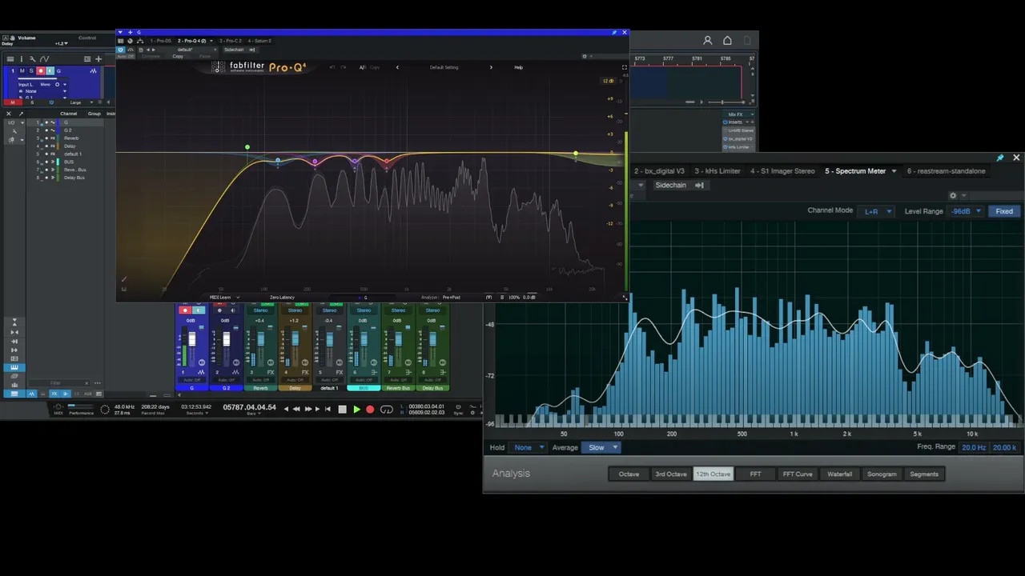Adjust the Reverb channel volume fader
The width and height of the screenshot is (1025, 576).
(260, 339)
